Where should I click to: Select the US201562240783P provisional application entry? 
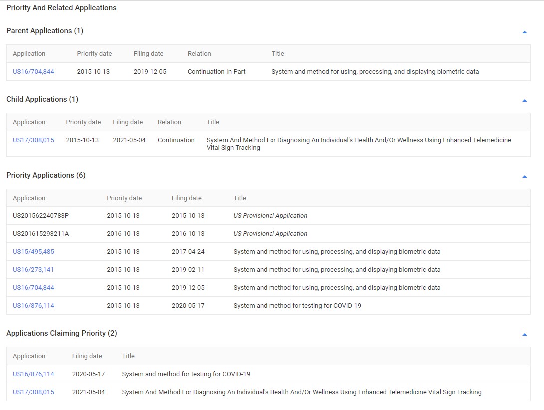[41, 216]
